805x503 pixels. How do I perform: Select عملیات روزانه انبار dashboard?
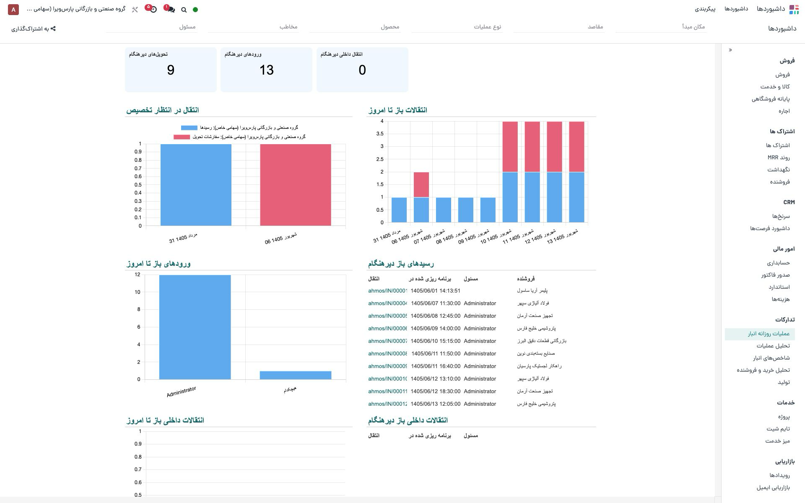pos(760,334)
